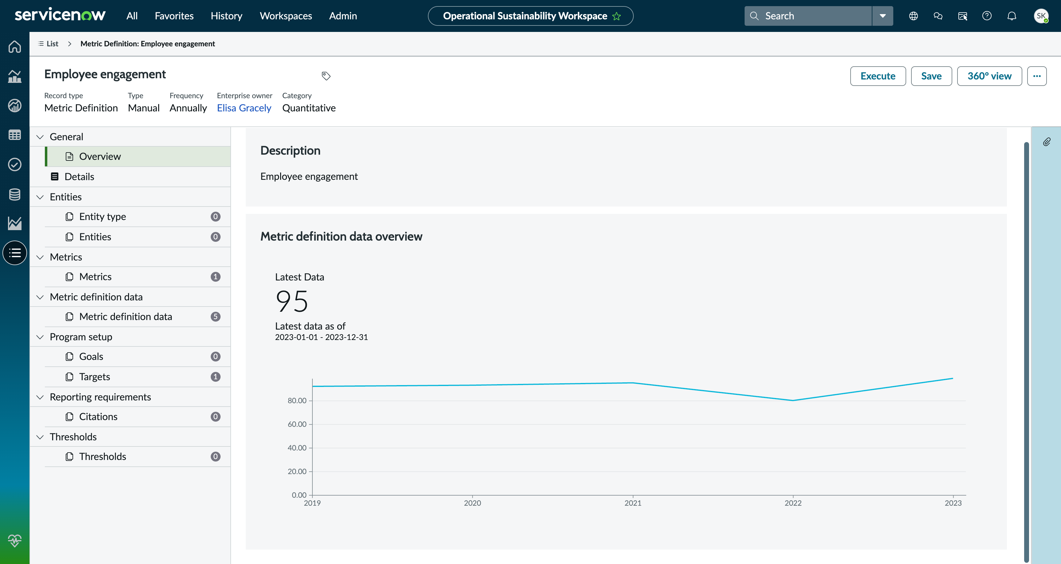The image size is (1061, 564).
Task: Open the Favorites menu
Action: [174, 16]
